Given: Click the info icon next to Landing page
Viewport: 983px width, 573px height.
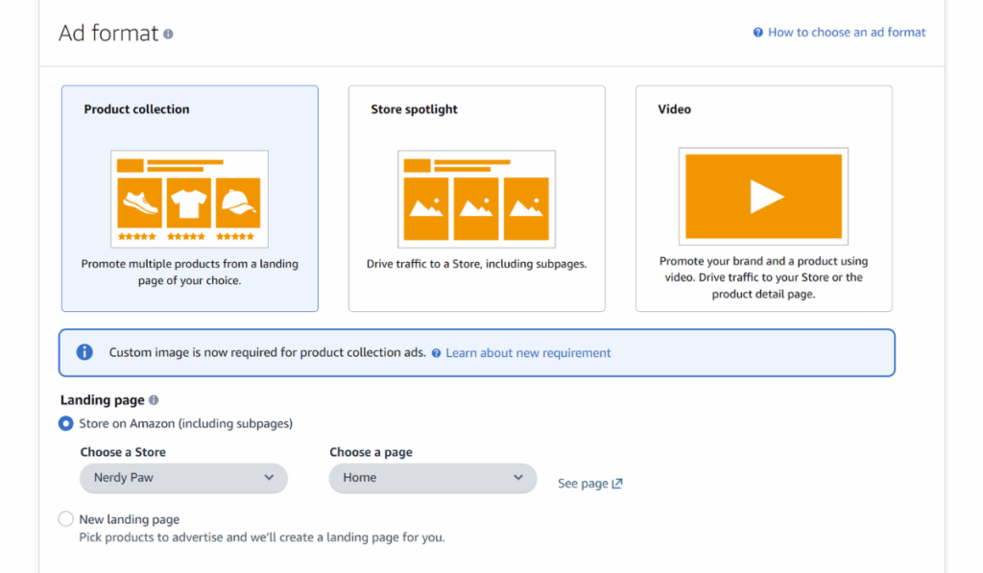Looking at the screenshot, I should [154, 400].
